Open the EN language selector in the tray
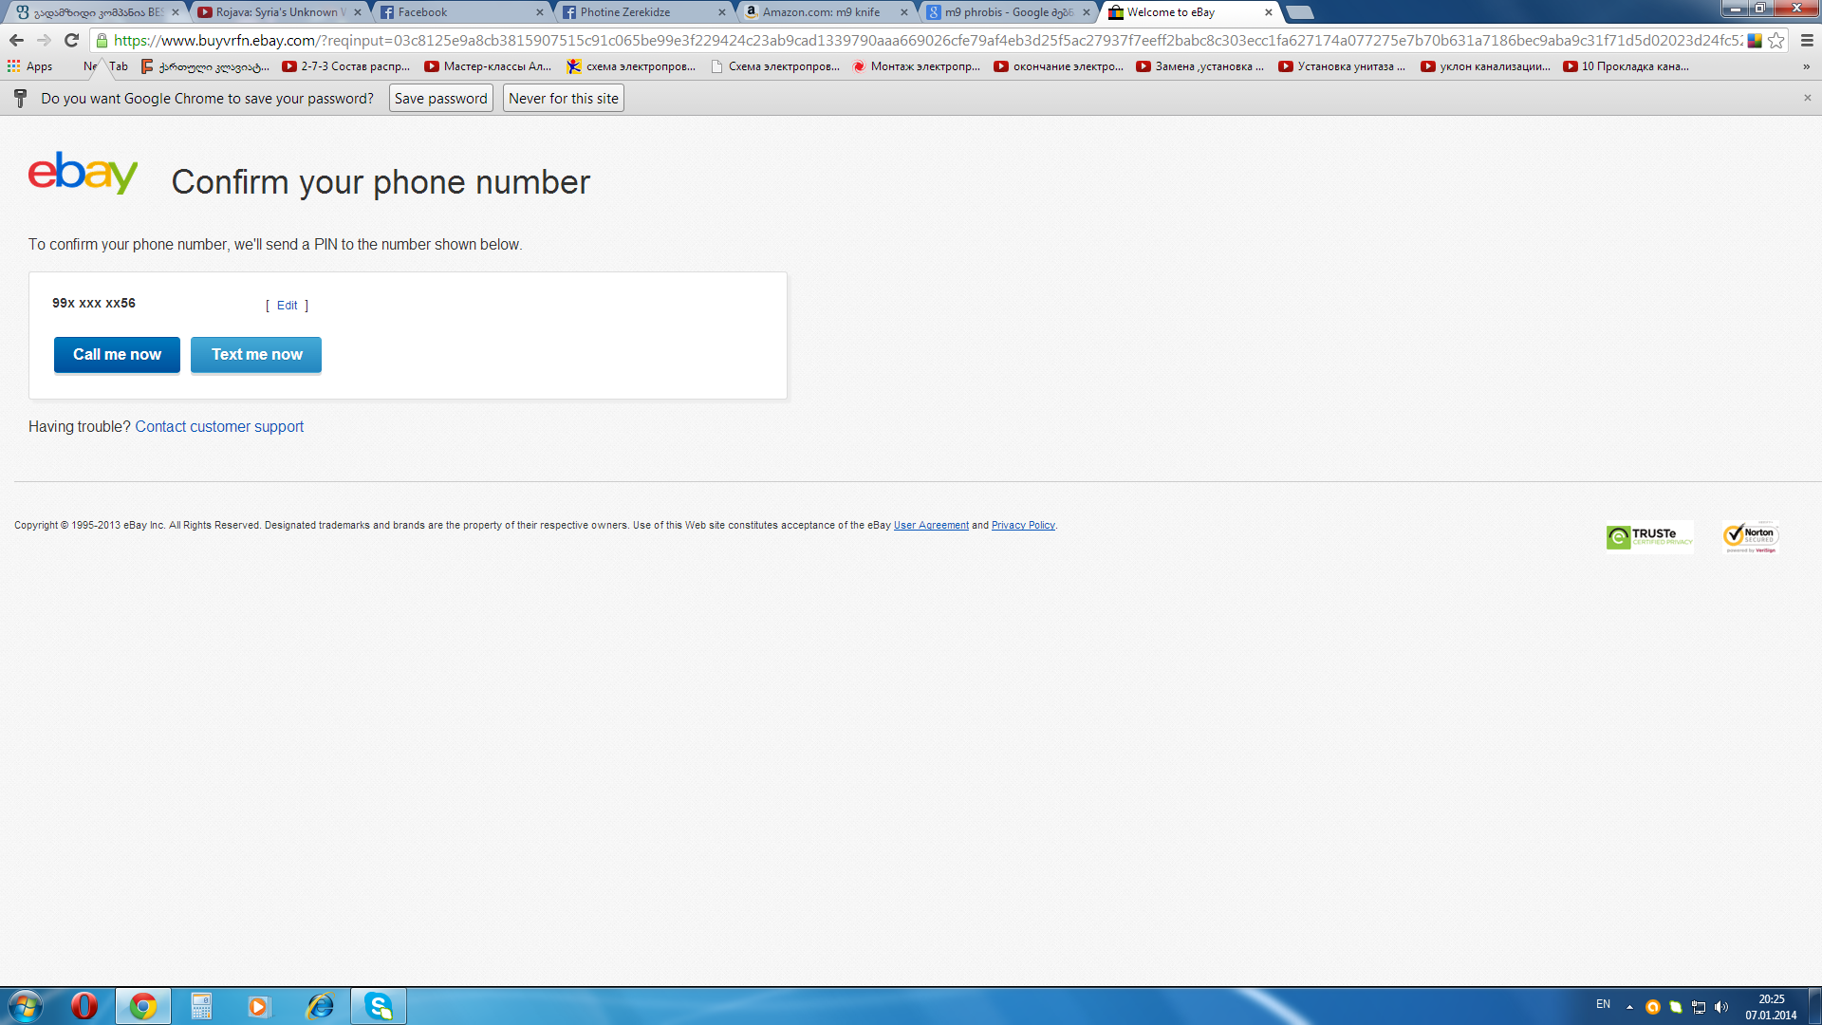1822x1025 pixels. (x=1603, y=1004)
